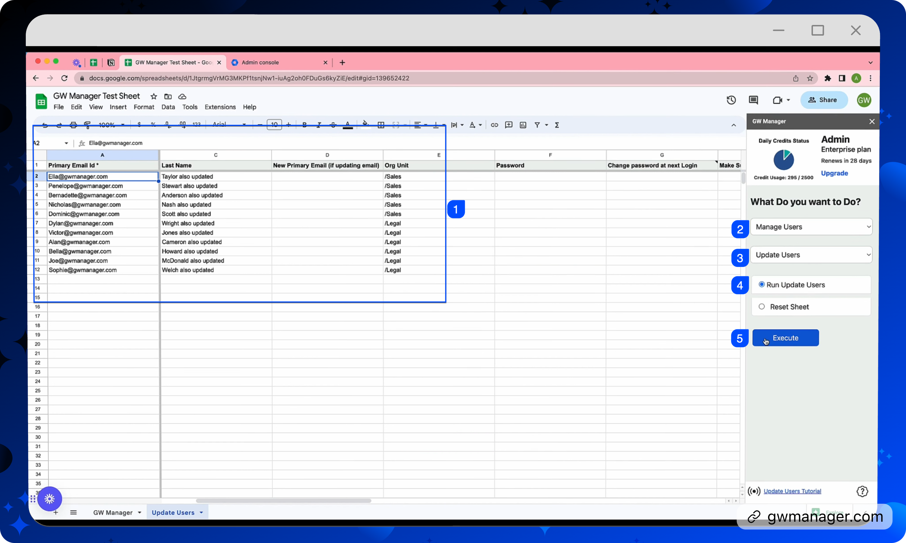
Task: Switch to the GW Manager sheet tab
Action: (x=113, y=513)
